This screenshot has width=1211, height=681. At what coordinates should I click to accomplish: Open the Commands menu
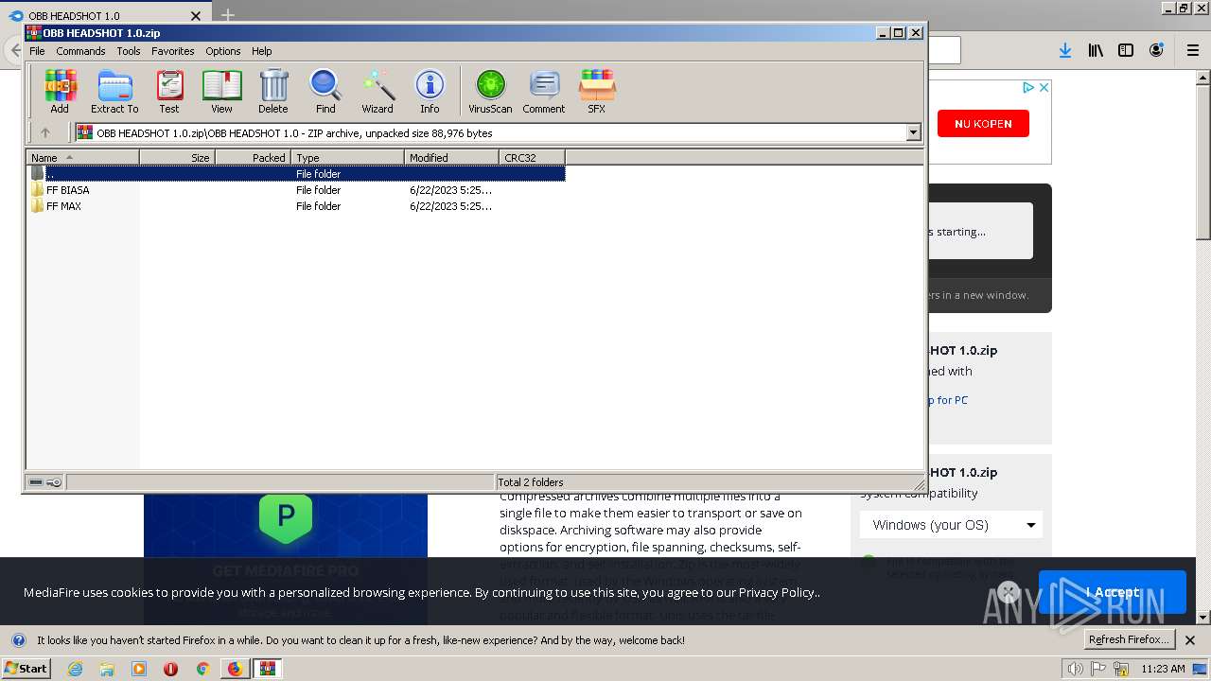[x=80, y=51]
